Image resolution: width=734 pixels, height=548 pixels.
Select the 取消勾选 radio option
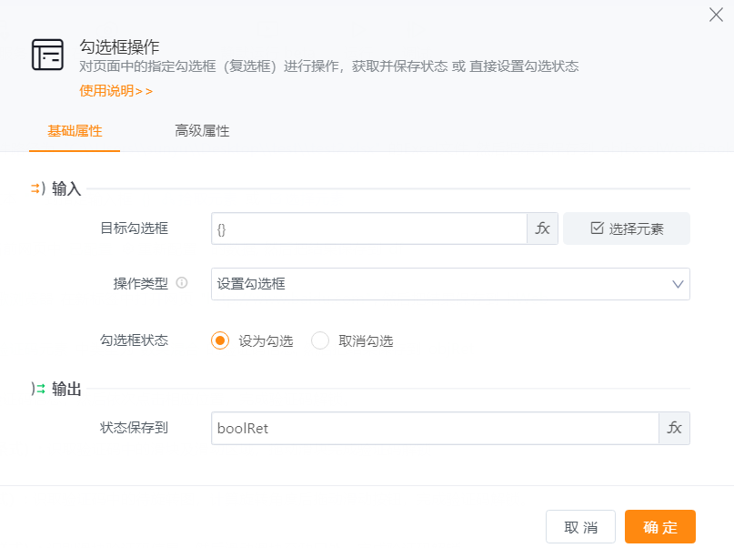click(320, 340)
